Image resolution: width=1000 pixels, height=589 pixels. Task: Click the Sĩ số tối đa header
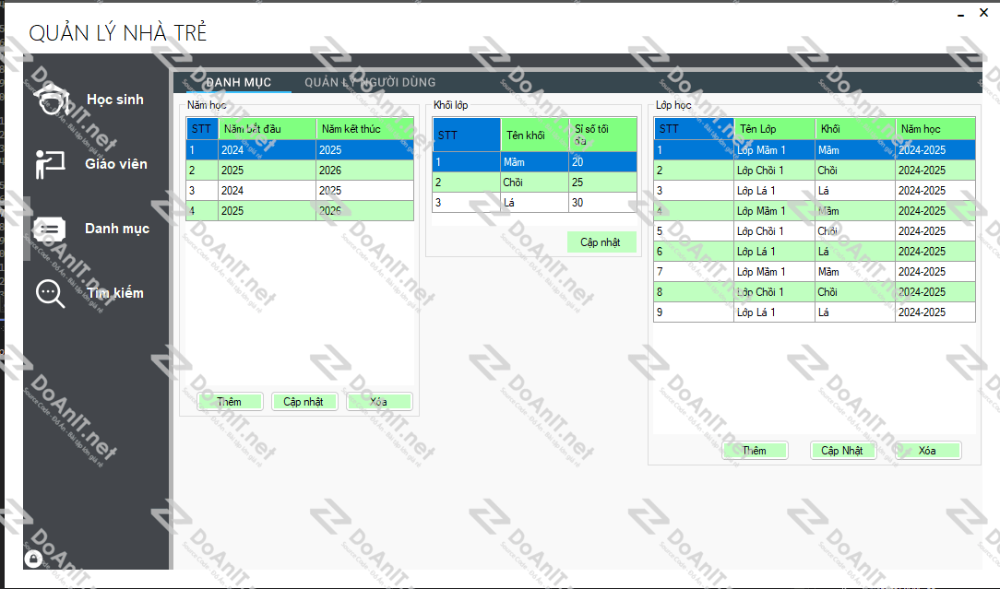[602, 135]
